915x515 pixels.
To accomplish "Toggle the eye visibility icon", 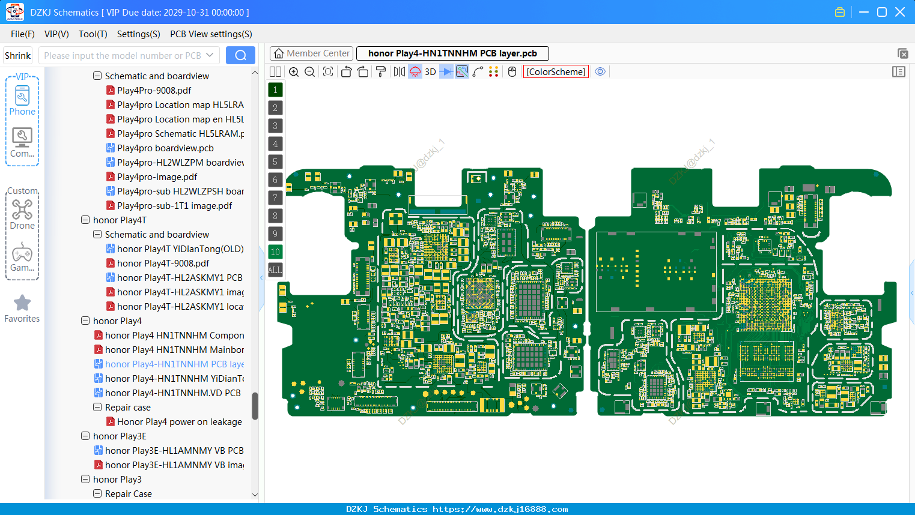I will click(600, 71).
